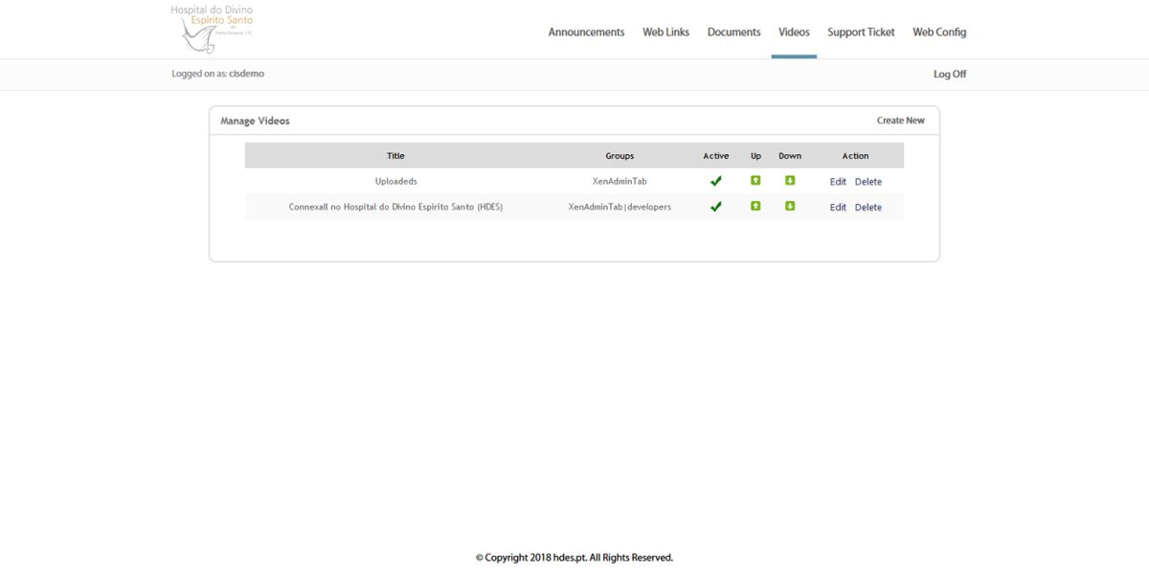Open the Support Ticket page

(x=860, y=32)
